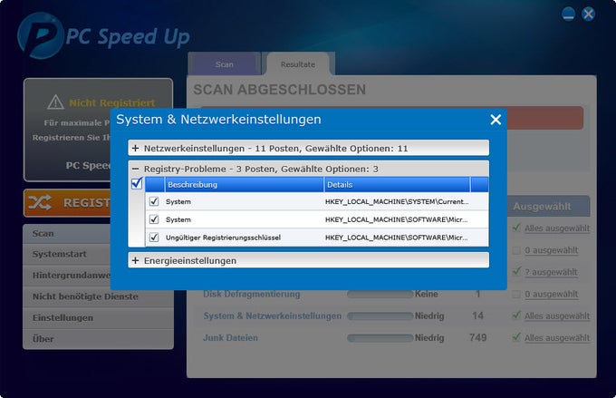
Task: Open the System & Netzwerkeinstellungen result link
Action: (273, 315)
